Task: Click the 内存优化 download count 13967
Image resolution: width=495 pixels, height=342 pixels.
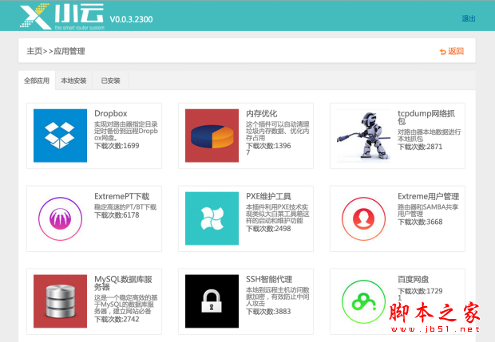Action: pyautogui.click(x=268, y=149)
